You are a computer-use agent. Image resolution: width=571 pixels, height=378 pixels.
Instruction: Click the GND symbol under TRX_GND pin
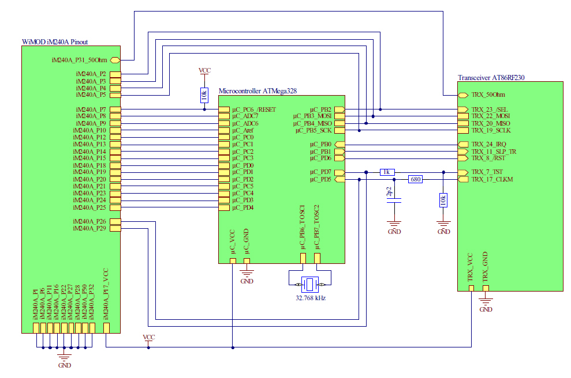(x=486, y=302)
